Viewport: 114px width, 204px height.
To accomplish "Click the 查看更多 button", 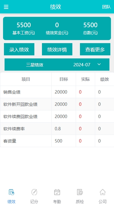I will click(x=95, y=49).
